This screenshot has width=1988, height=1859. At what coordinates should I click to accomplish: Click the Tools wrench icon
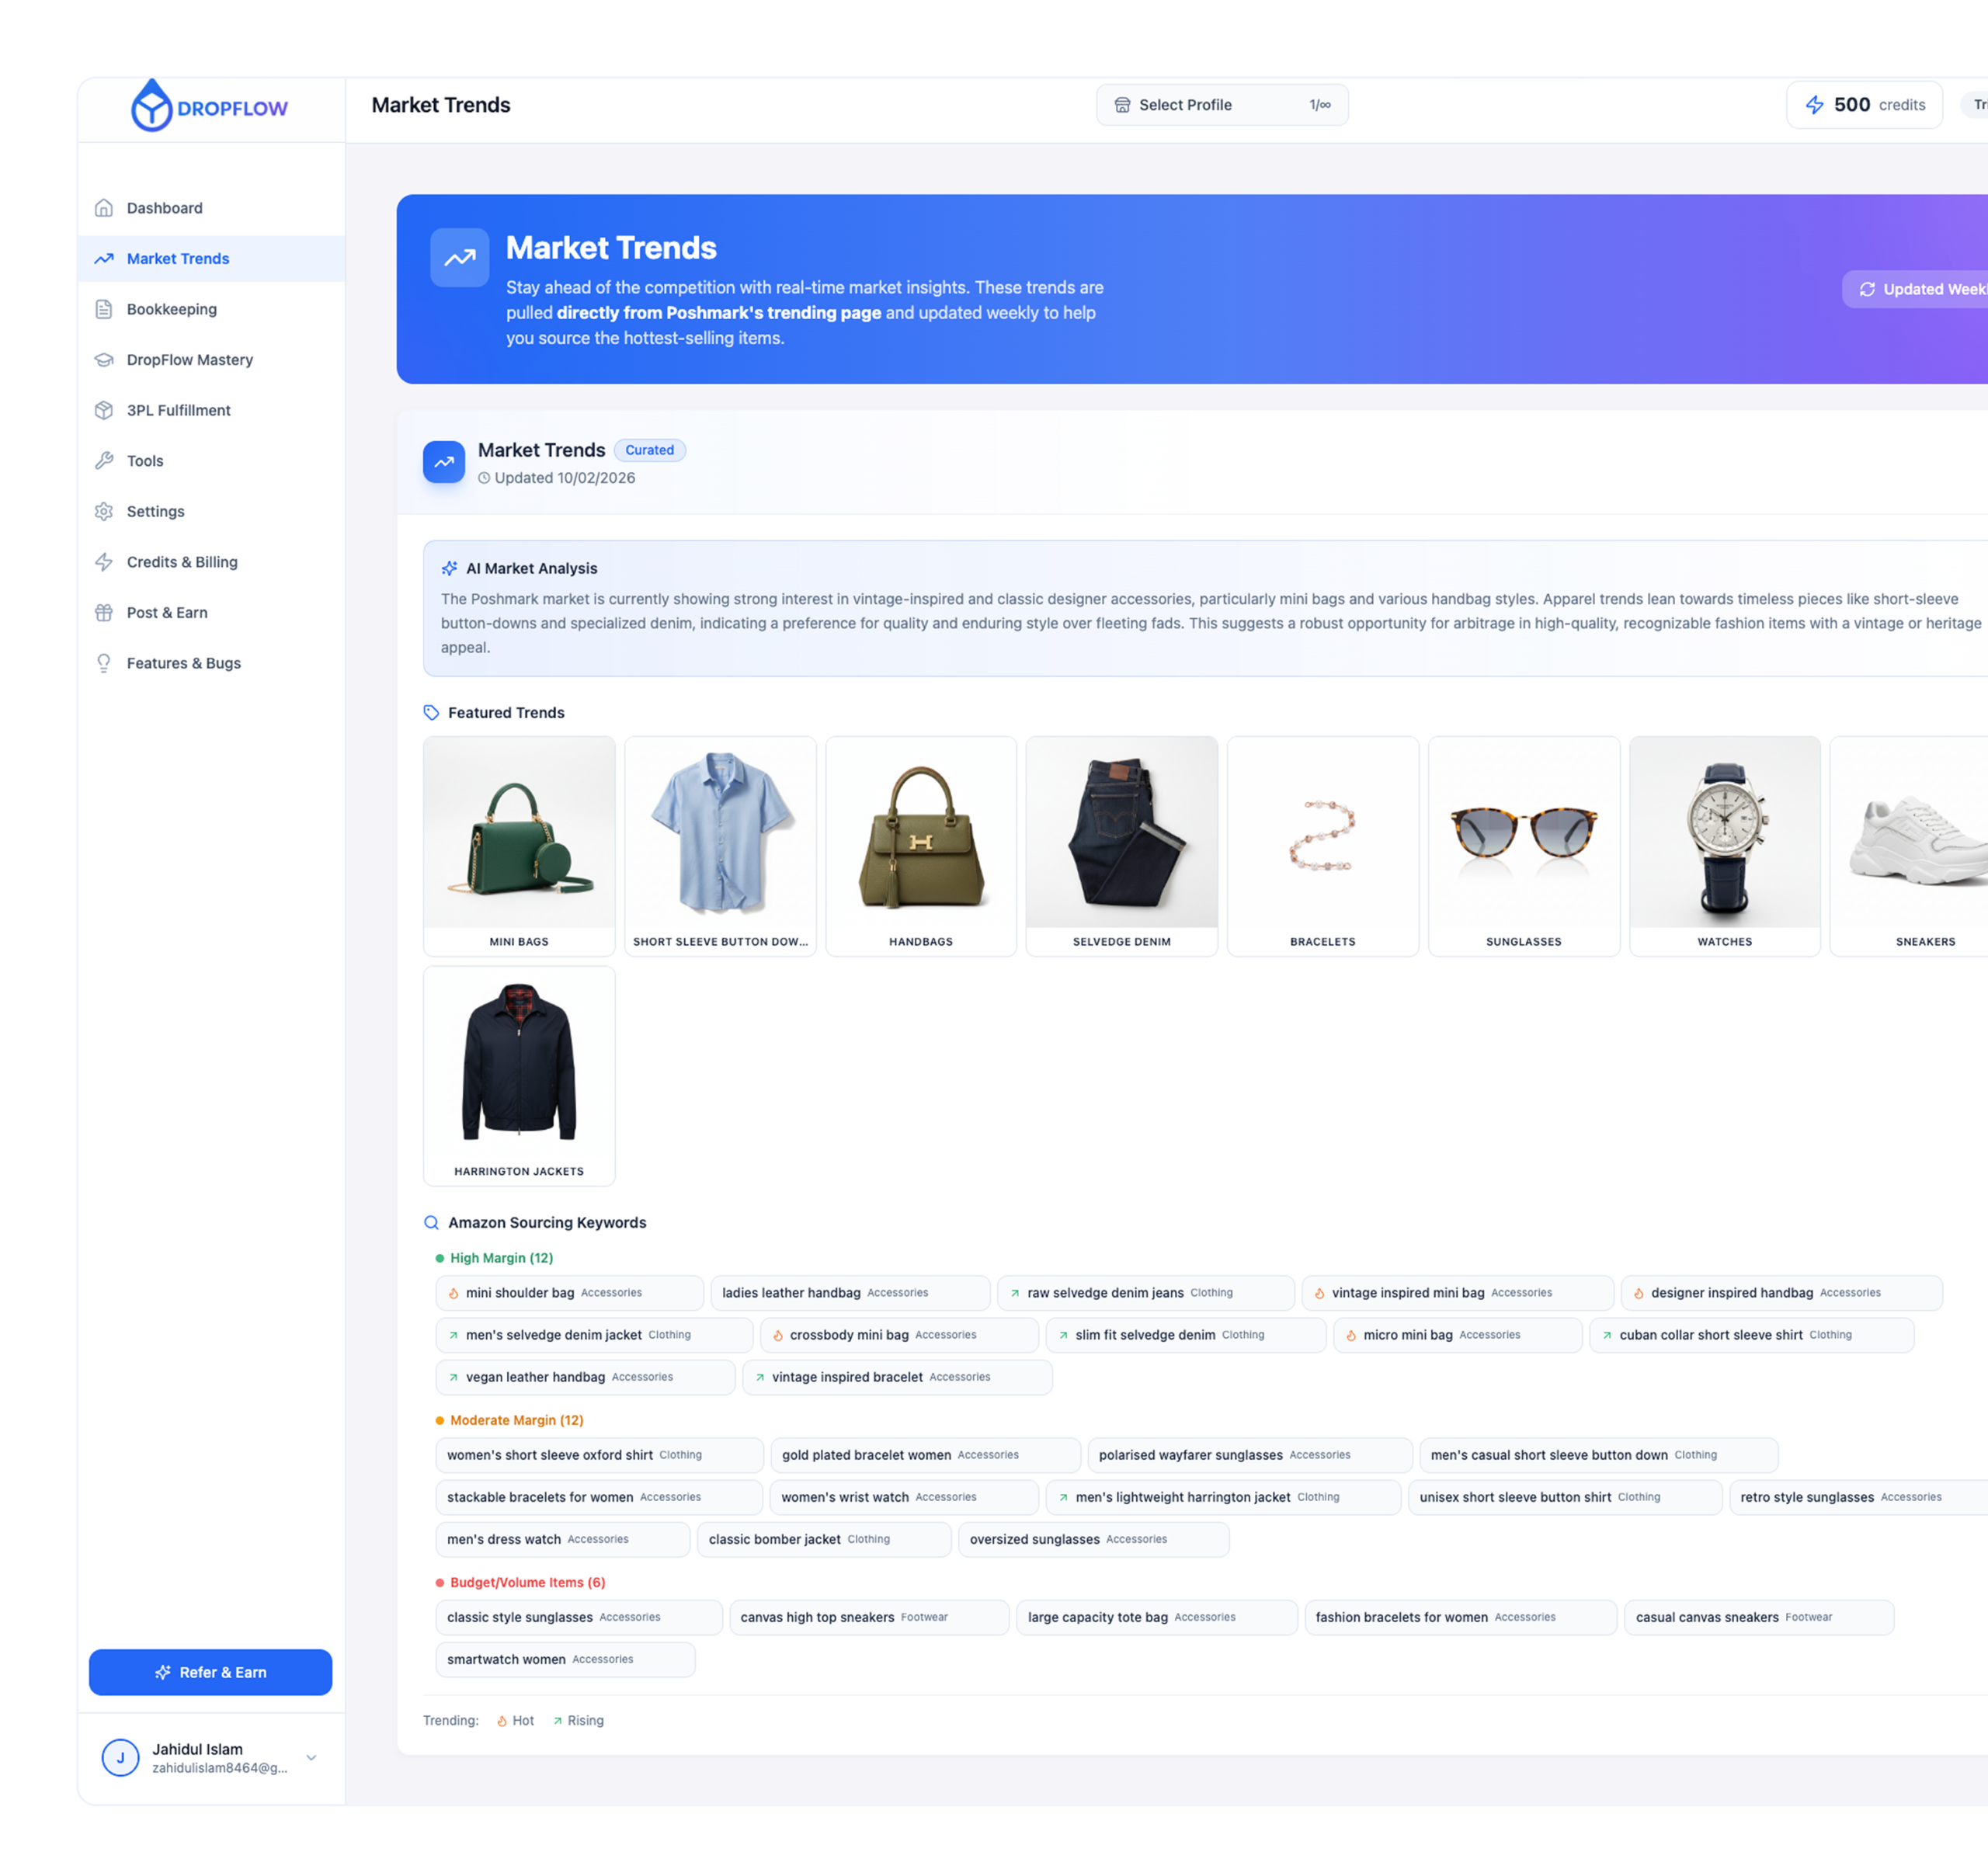coord(104,461)
